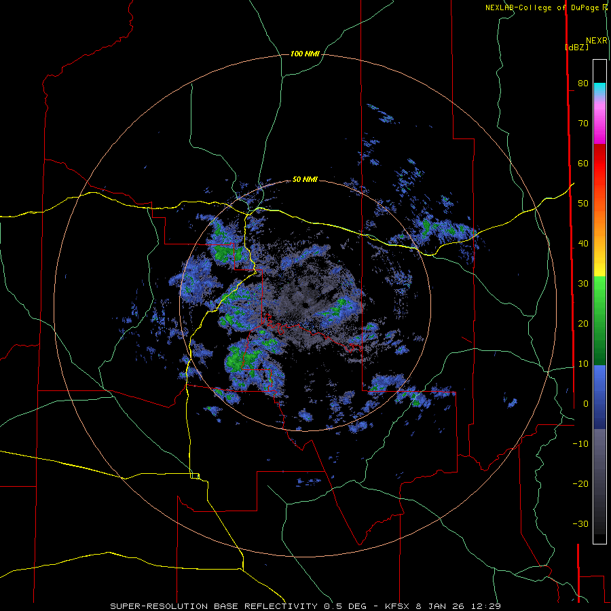
Task: Click the 20 value on the dBZ scale
Action: click(583, 324)
